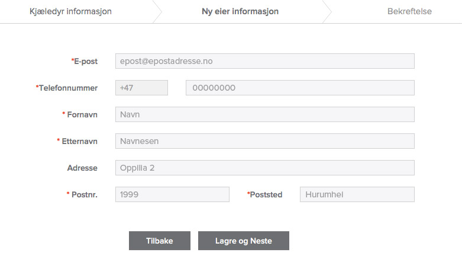Click into the Etternavn text field

point(264,141)
